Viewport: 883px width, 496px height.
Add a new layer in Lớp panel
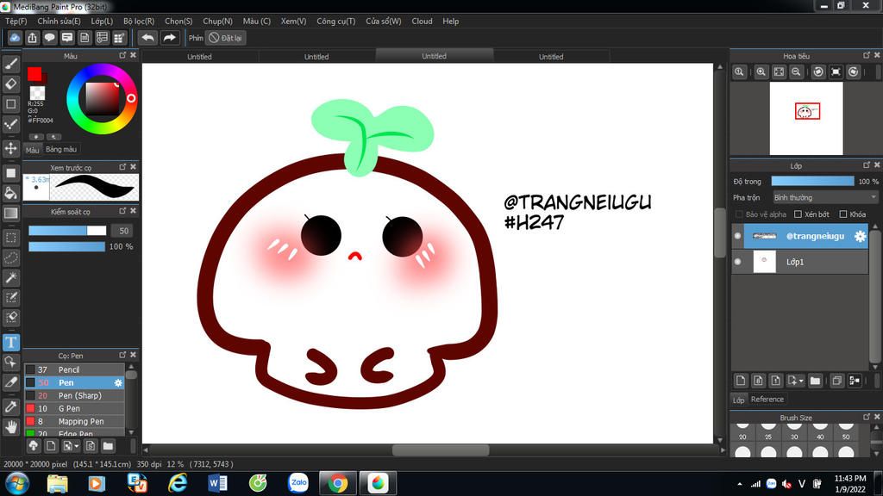(x=741, y=381)
